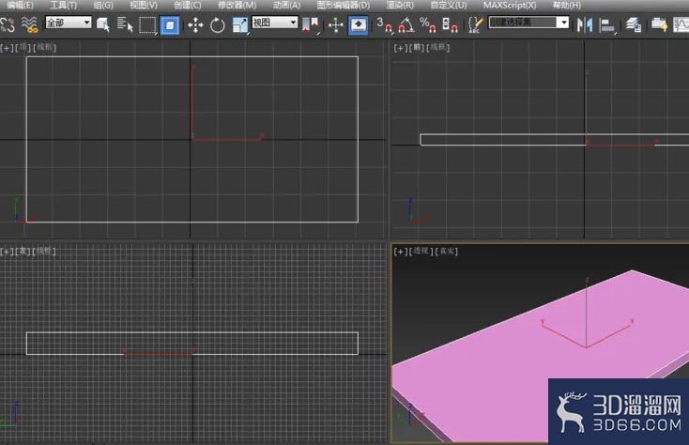Screen dimensions: 689x445
Task: Activate the Select and Move tool
Action: pos(195,25)
